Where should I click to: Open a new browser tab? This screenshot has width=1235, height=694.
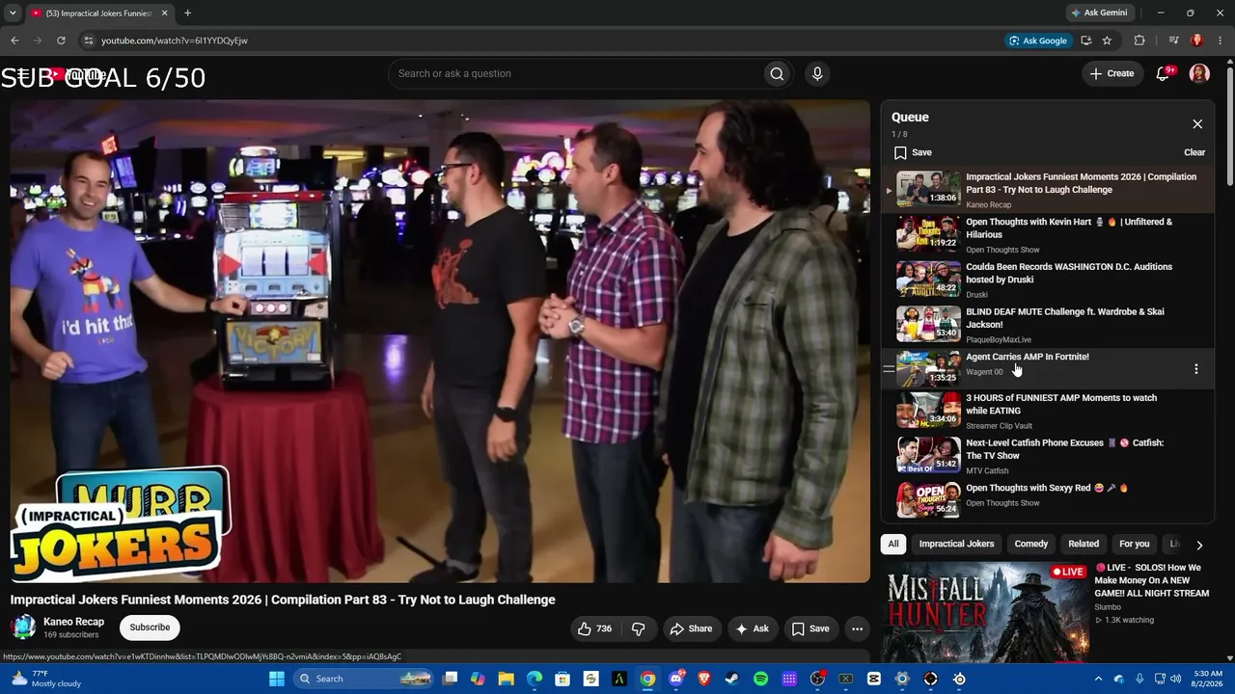[187, 13]
